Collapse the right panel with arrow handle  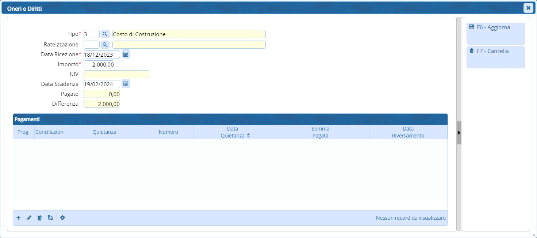click(x=459, y=132)
